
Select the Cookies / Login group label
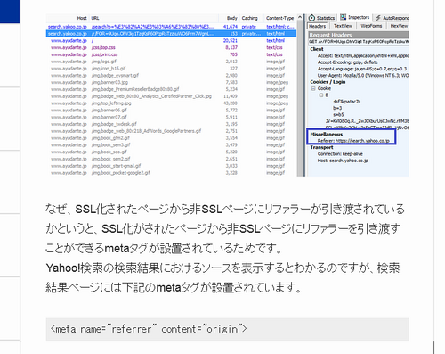[328, 82]
